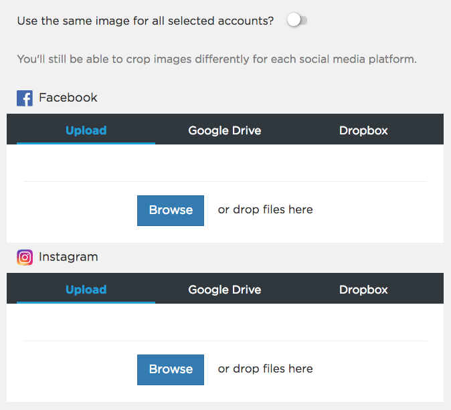The width and height of the screenshot is (451, 410).
Task: Click Facebook drop files here area
Action: click(x=265, y=209)
